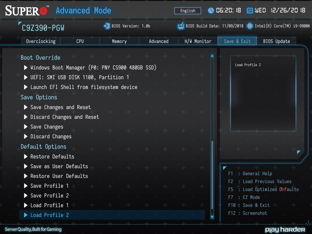Click the arrow beside Discard Changes and Reset
This screenshot has width=312, height=234.
pos(26,117)
